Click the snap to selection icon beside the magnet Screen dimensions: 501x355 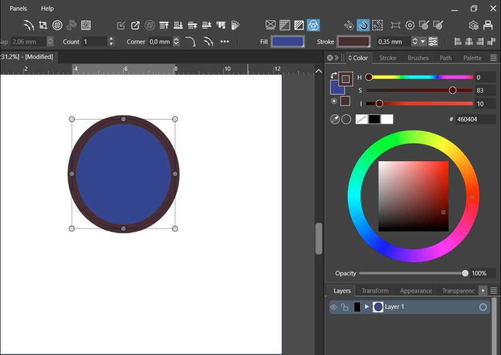point(377,25)
